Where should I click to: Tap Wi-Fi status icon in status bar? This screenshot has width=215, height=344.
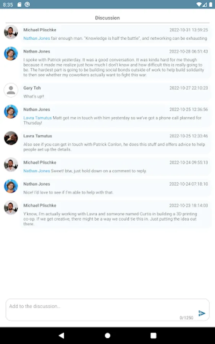(x=199, y=4)
